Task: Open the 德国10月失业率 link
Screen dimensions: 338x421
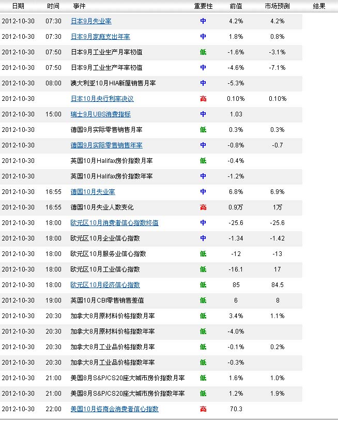Action: [93, 192]
